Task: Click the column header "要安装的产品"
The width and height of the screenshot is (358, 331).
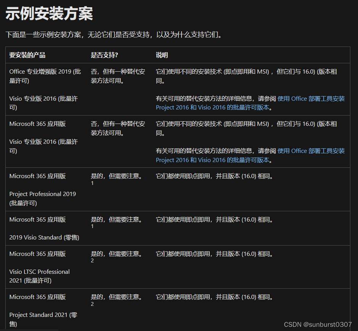Action: click(27, 55)
